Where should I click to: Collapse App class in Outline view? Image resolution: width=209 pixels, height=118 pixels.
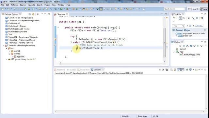coord(174,52)
